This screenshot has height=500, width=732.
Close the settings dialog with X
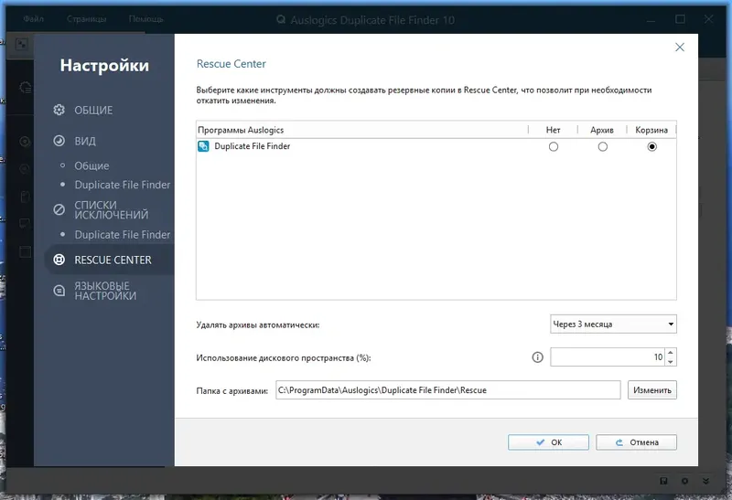(x=680, y=48)
